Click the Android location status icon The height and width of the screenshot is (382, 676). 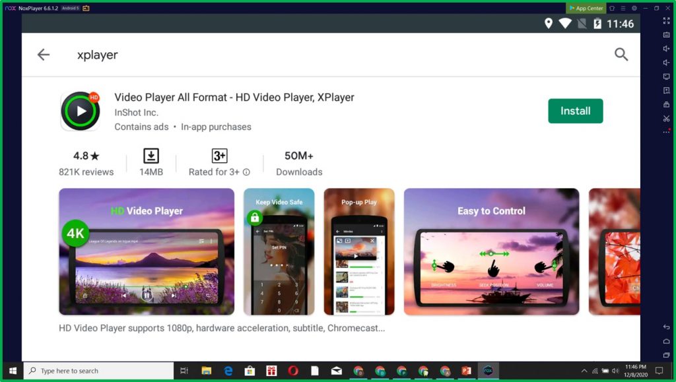[x=549, y=23]
